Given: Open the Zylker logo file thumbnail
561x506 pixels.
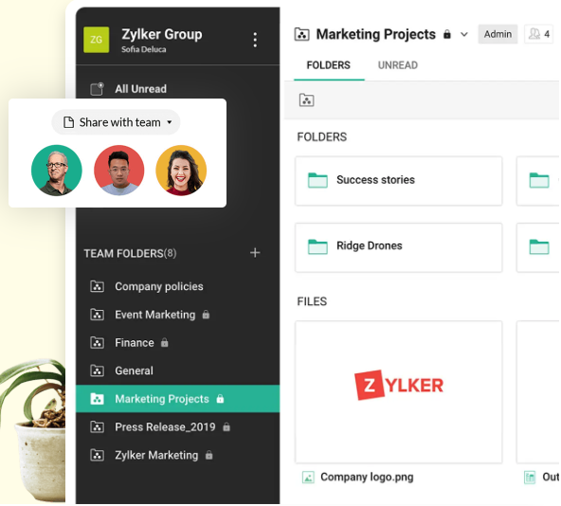Looking at the screenshot, I should click(x=399, y=392).
